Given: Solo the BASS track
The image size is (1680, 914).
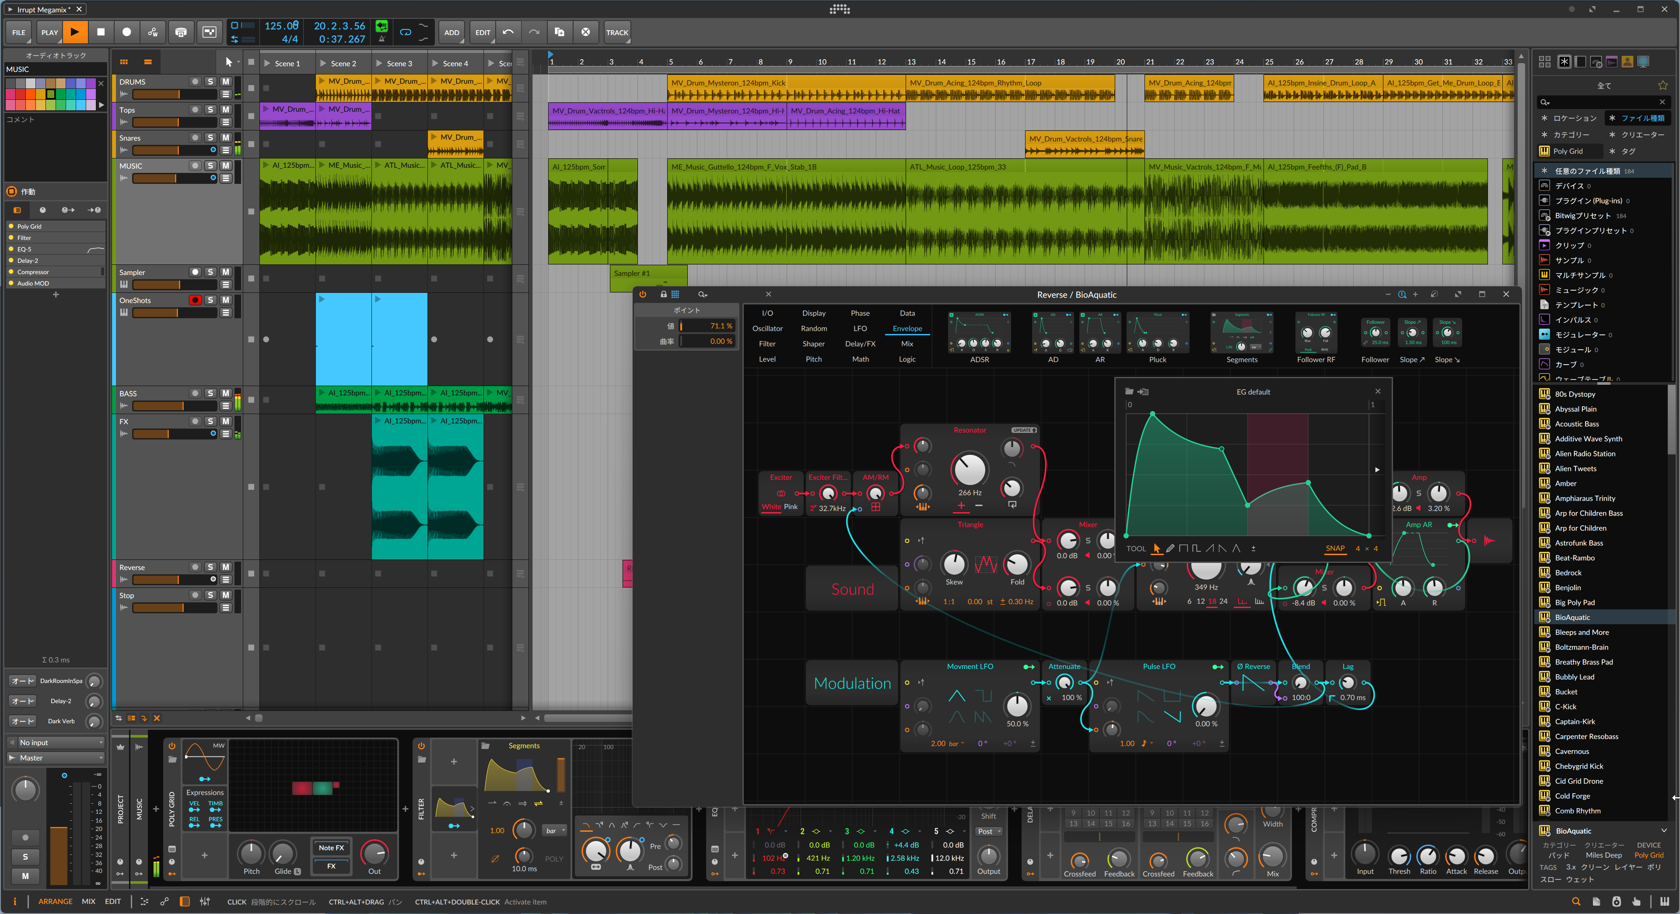Looking at the screenshot, I should tap(210, 394).
